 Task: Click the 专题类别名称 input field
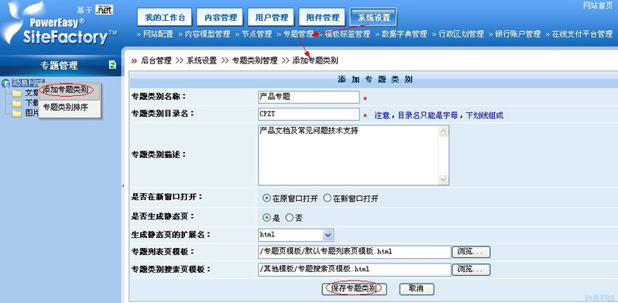[308, 97]
